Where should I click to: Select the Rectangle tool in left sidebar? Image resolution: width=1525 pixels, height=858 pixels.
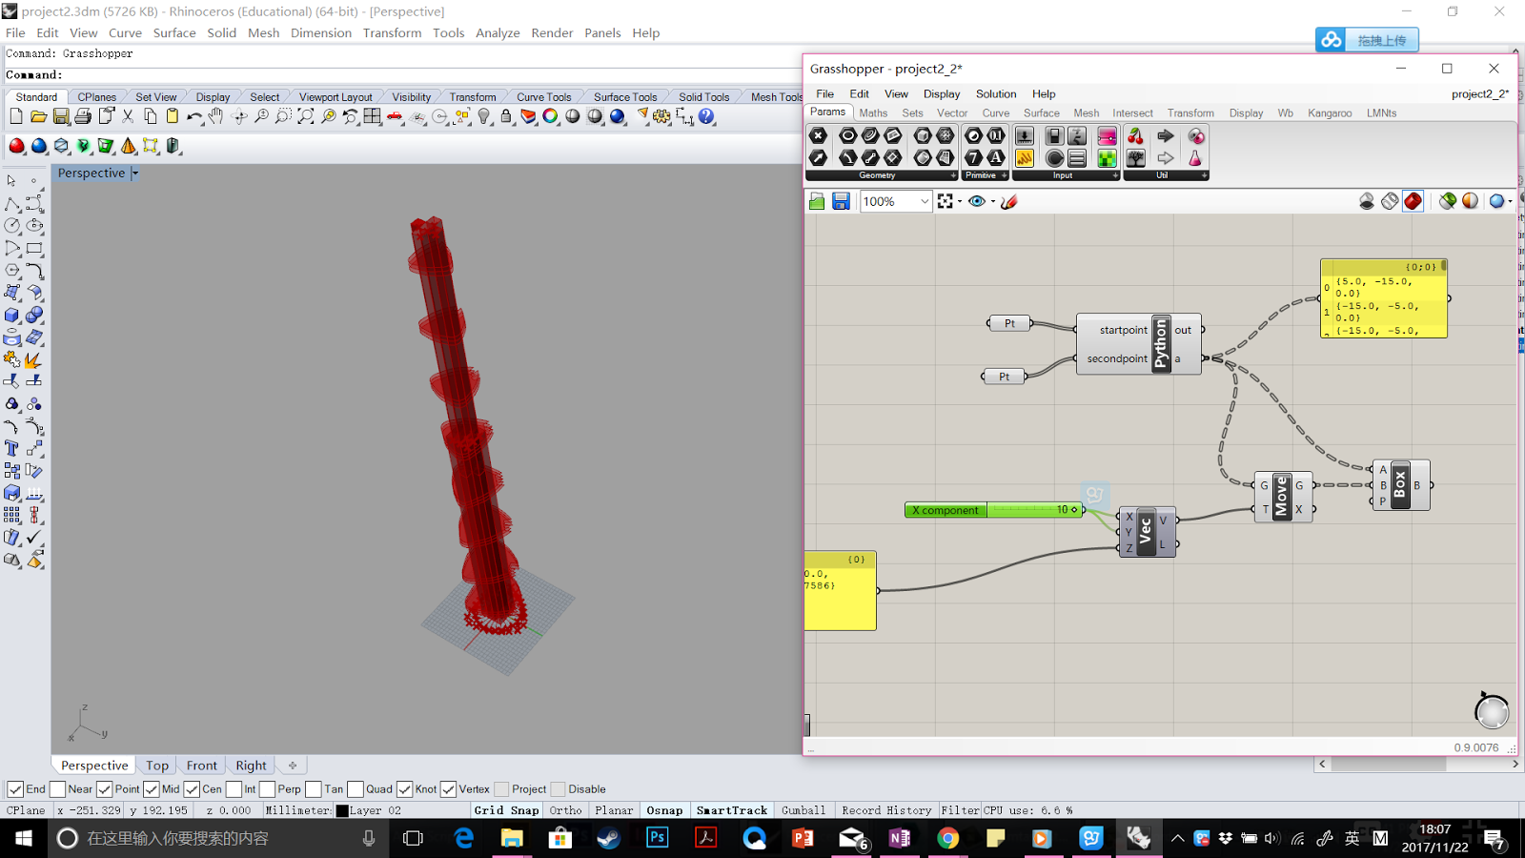[x=34, y=248]
